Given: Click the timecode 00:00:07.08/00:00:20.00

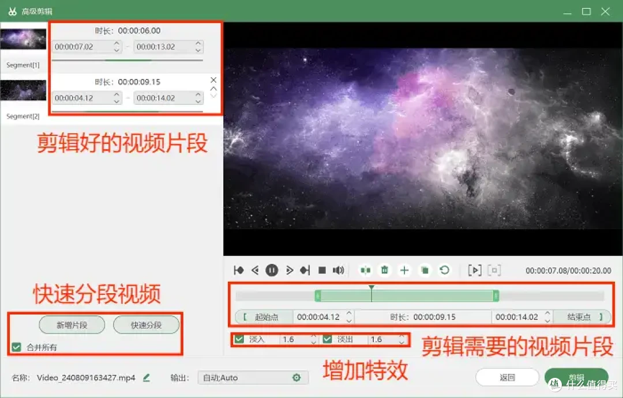Looking at the screenshot, I should (568, 271).
